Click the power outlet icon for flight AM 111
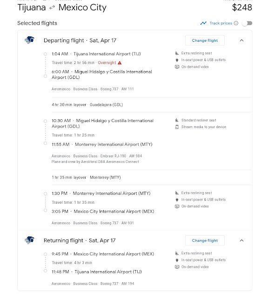Screen dimensions: 268x297 [x=177, y=60]
